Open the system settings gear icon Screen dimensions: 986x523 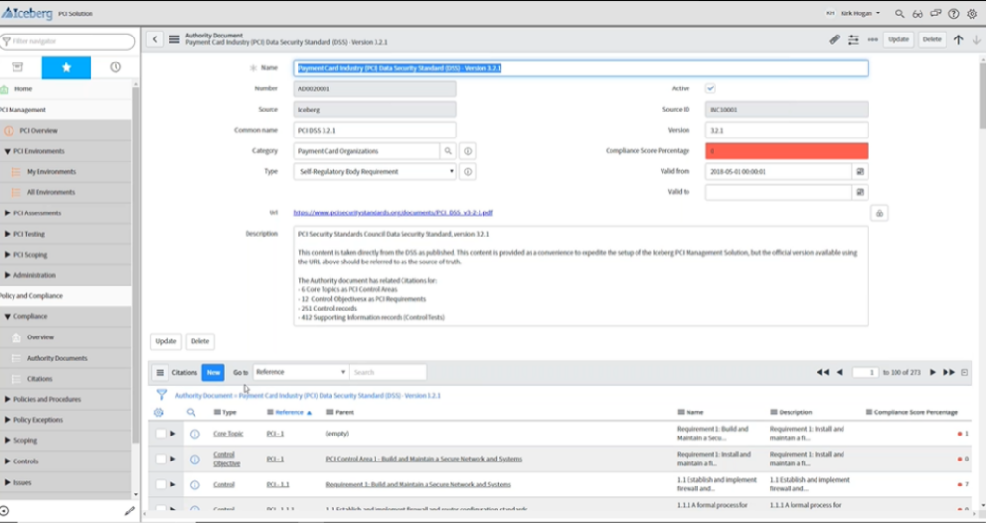coord(973,13)
